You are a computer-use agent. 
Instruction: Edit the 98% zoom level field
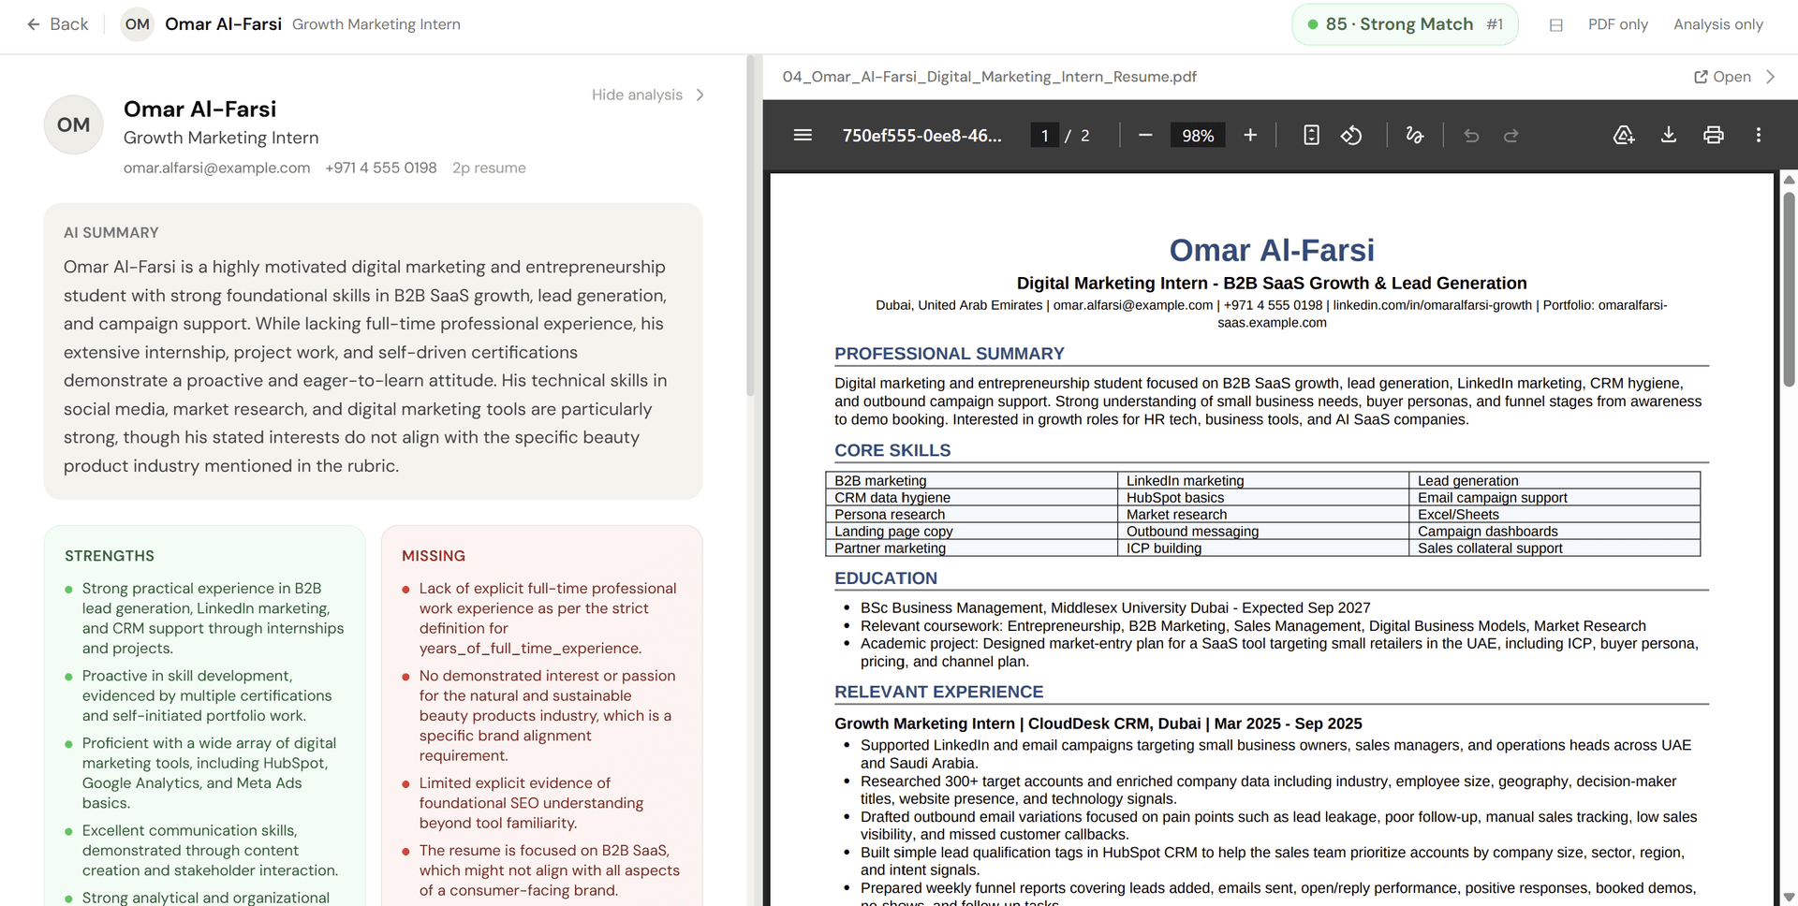1198,136
